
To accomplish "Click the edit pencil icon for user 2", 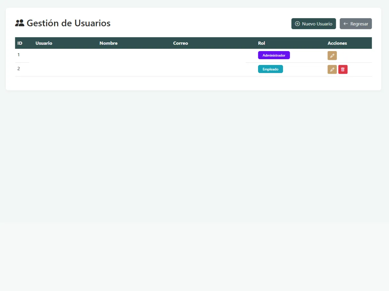I will (332, 69).
